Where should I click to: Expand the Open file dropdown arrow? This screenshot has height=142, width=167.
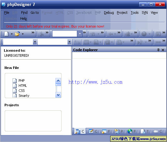click(x=23, y=34)
